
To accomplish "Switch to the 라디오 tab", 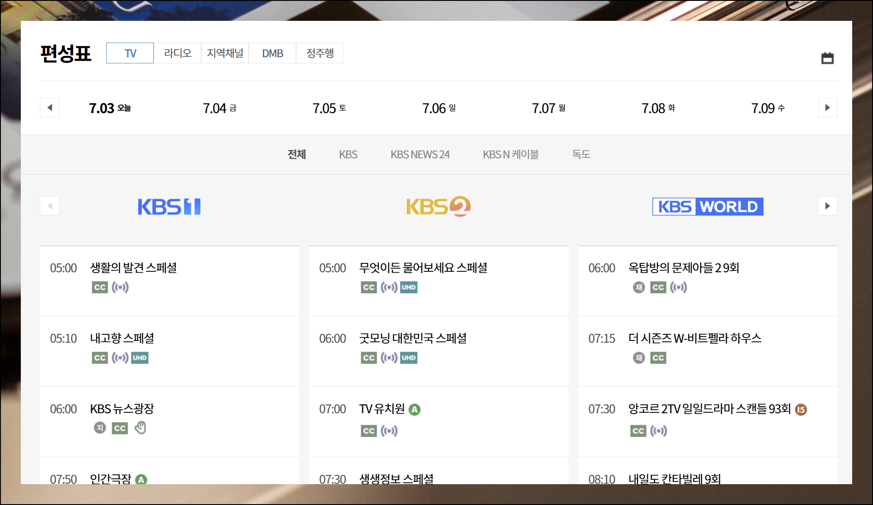I will point(177,53).
